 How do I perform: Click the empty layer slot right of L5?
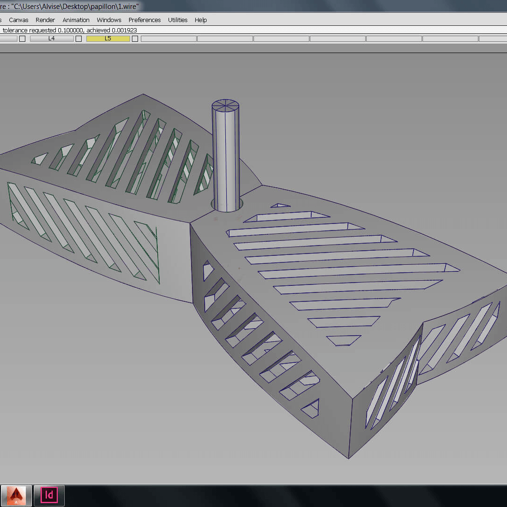coord(169,38)
